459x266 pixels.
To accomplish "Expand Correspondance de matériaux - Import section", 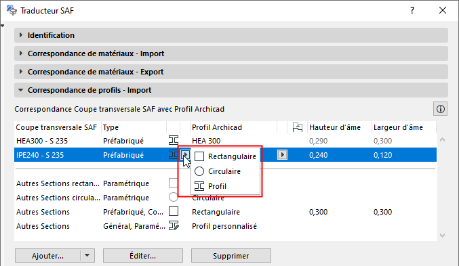I will pyautogui.click(x=231, y=53).
